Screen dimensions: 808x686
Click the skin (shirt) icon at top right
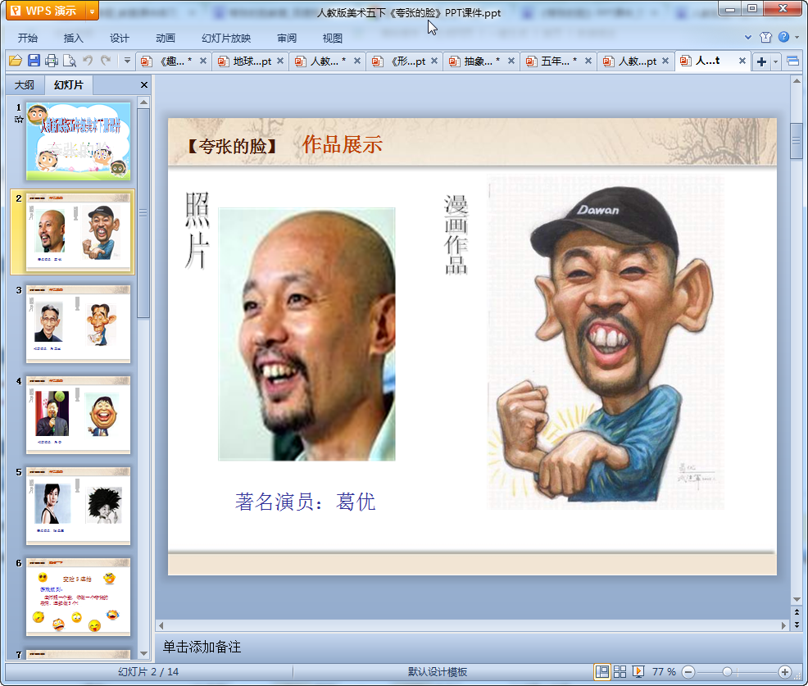pos(765,37)
